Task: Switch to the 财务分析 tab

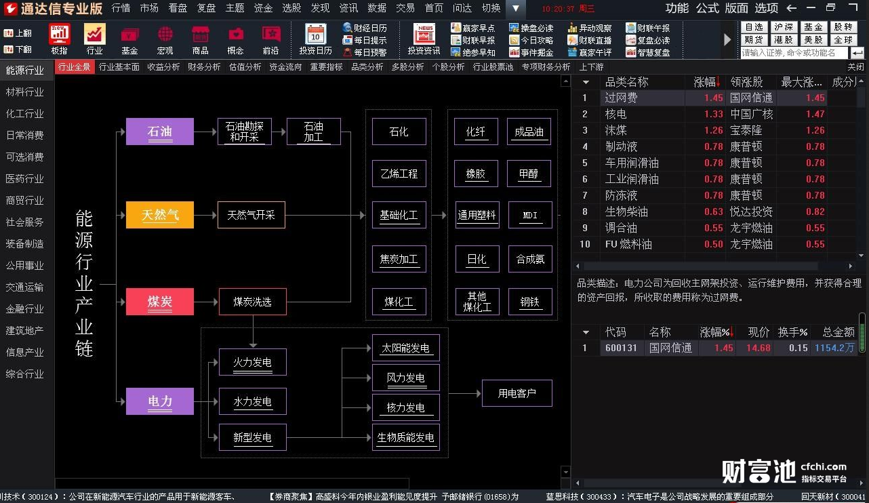Action: coord(204,67)
